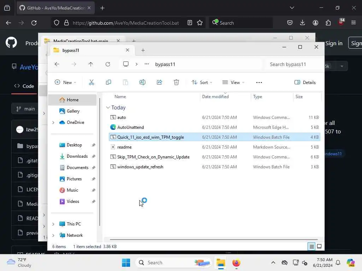
Task: Click the address bar breadcrumb chevron
Action: click(136, 64)
